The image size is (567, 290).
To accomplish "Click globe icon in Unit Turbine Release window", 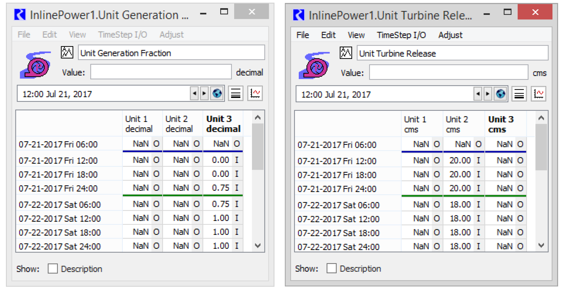I will tap(500, 94).
